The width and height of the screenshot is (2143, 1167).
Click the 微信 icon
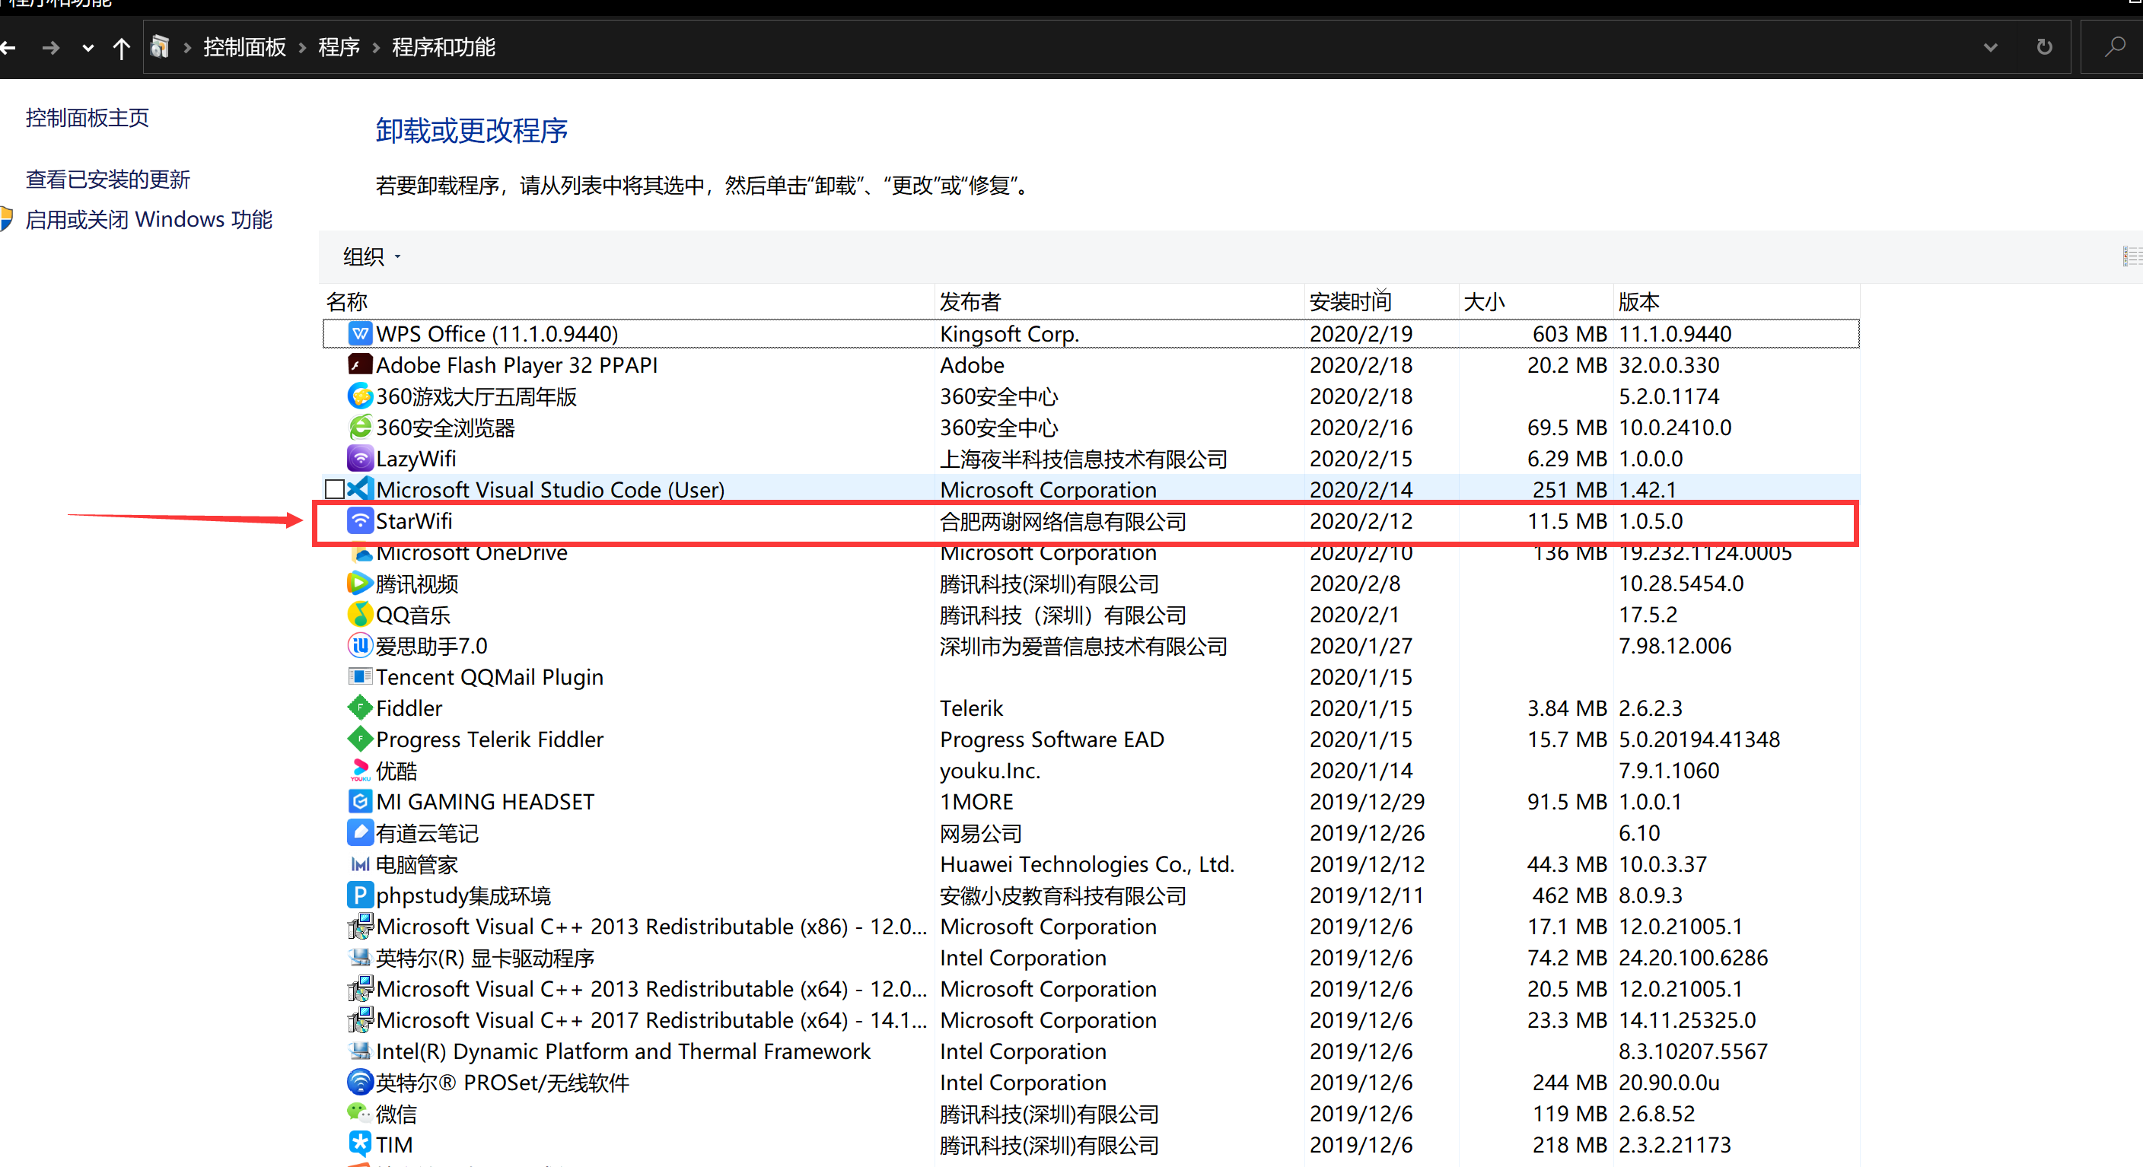359,1113
